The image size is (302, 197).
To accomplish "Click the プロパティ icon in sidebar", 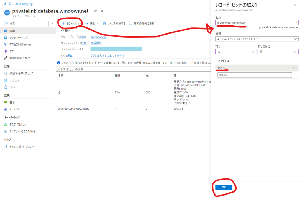I will [6, 80].
